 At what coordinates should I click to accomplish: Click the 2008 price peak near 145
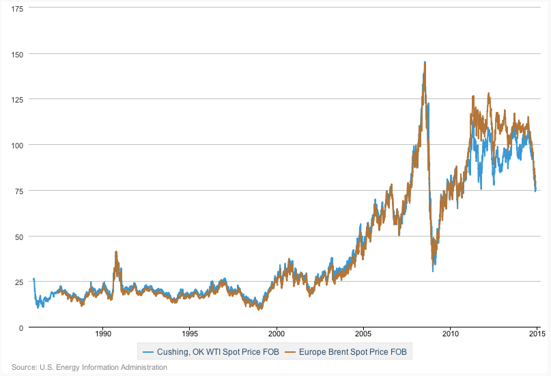click(425, 62)
